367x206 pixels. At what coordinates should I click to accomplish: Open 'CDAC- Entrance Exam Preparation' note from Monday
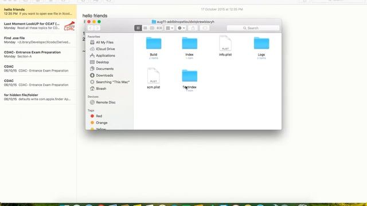pos(38,54)
